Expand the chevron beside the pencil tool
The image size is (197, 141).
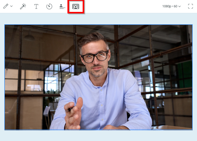coord(11,6)
